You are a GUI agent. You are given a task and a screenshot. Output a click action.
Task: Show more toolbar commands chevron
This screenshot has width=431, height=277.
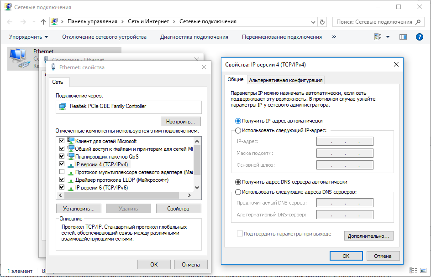tap(334, 37)
